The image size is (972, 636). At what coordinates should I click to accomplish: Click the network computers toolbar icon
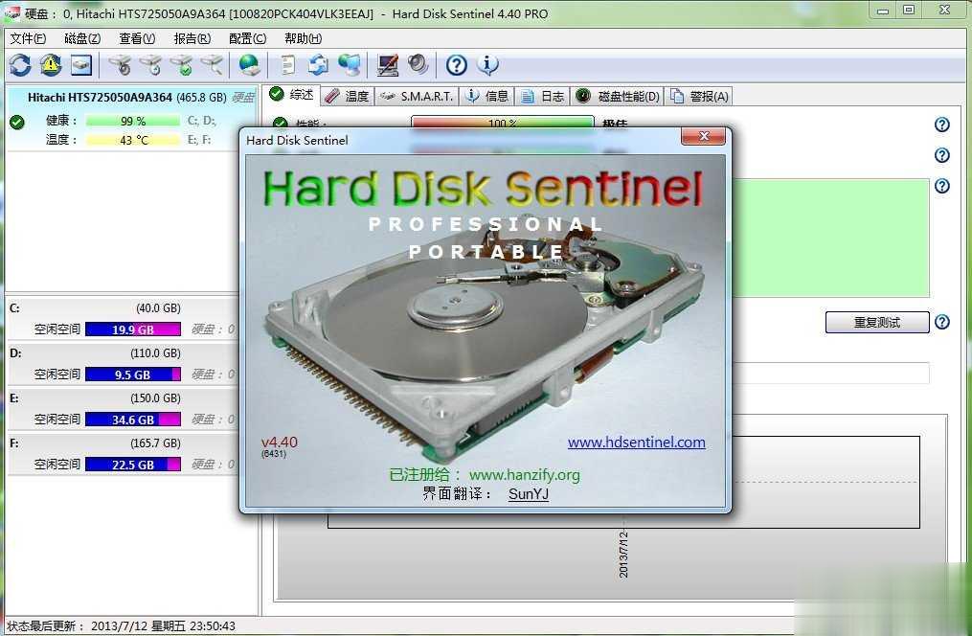tap(349, 65)
